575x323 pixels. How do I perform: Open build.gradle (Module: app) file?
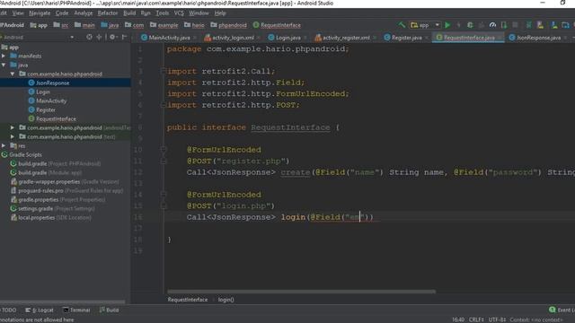[x=50, y=172]
